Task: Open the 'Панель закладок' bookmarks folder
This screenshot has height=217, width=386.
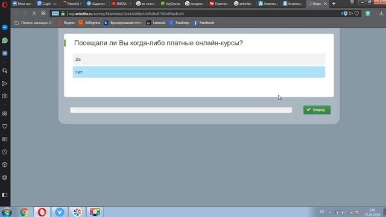Action: 33,23
